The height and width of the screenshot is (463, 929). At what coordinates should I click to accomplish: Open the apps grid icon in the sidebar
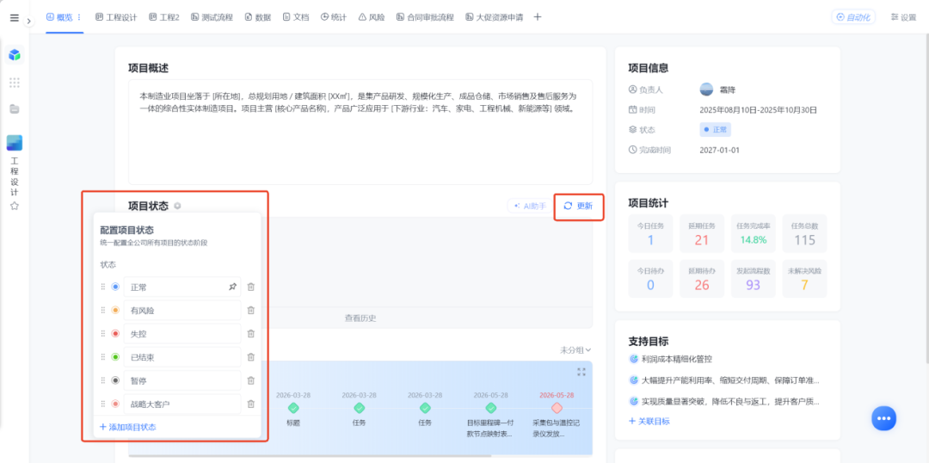coord(15,83)
